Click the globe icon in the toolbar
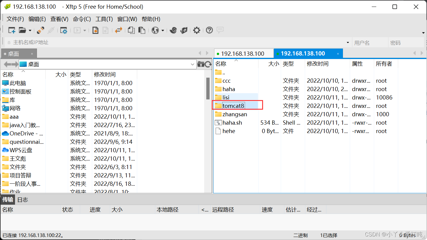 155,30
